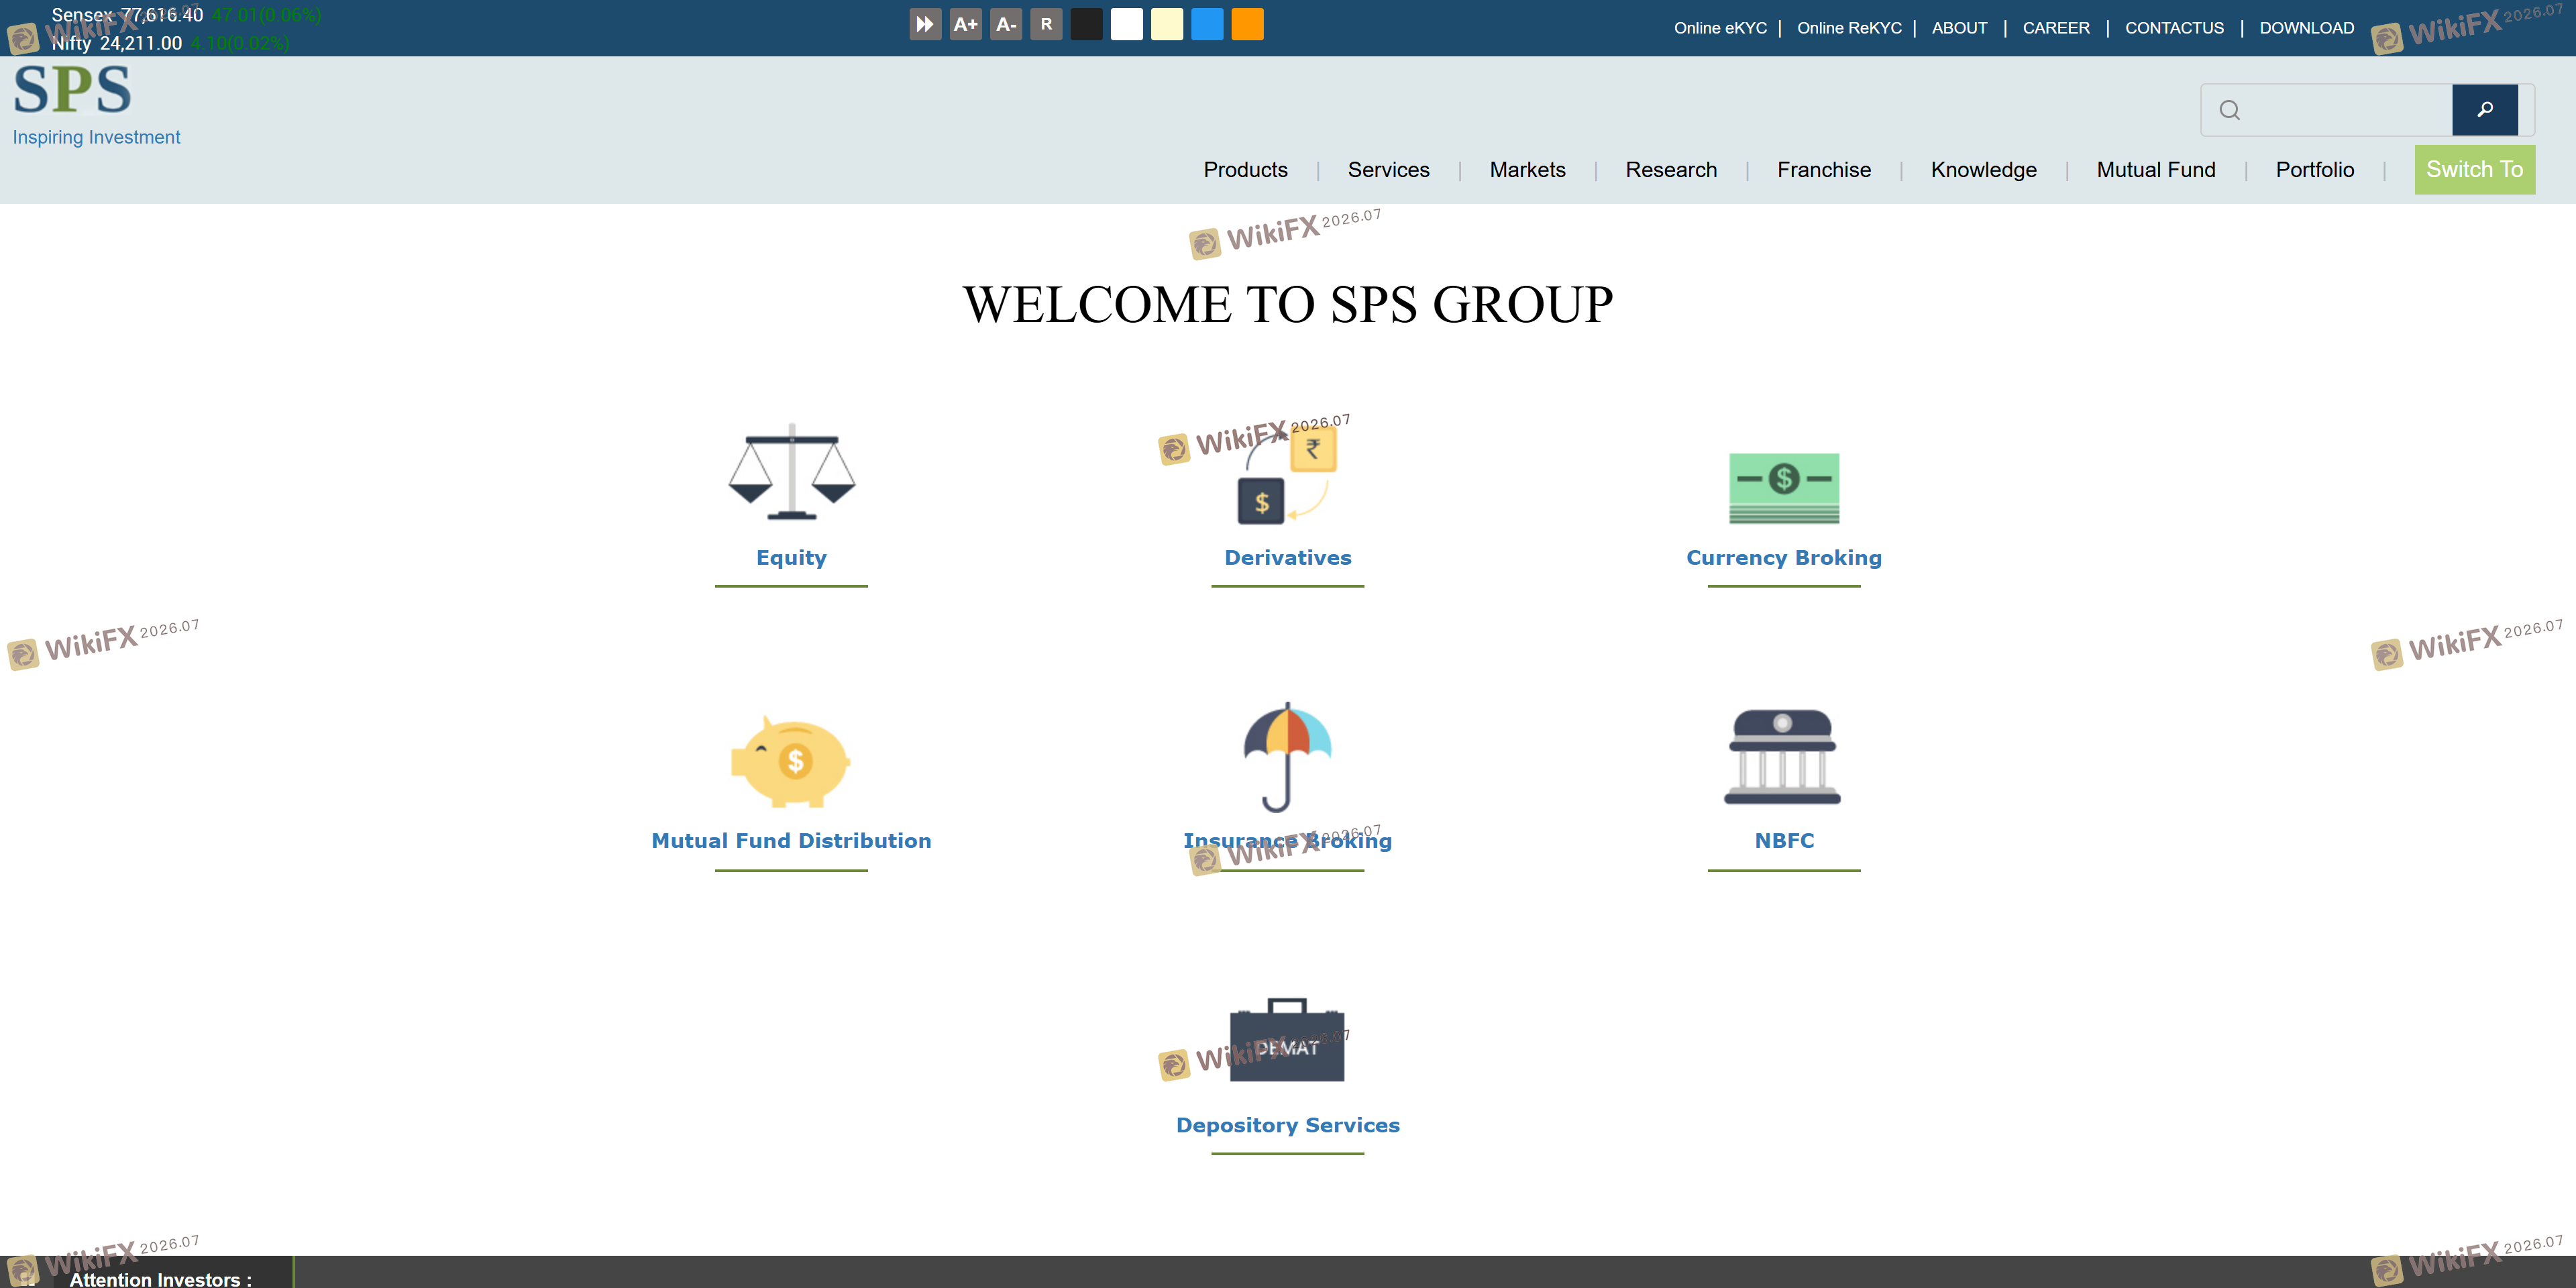Open the Derivatives link

(1288, 558)
